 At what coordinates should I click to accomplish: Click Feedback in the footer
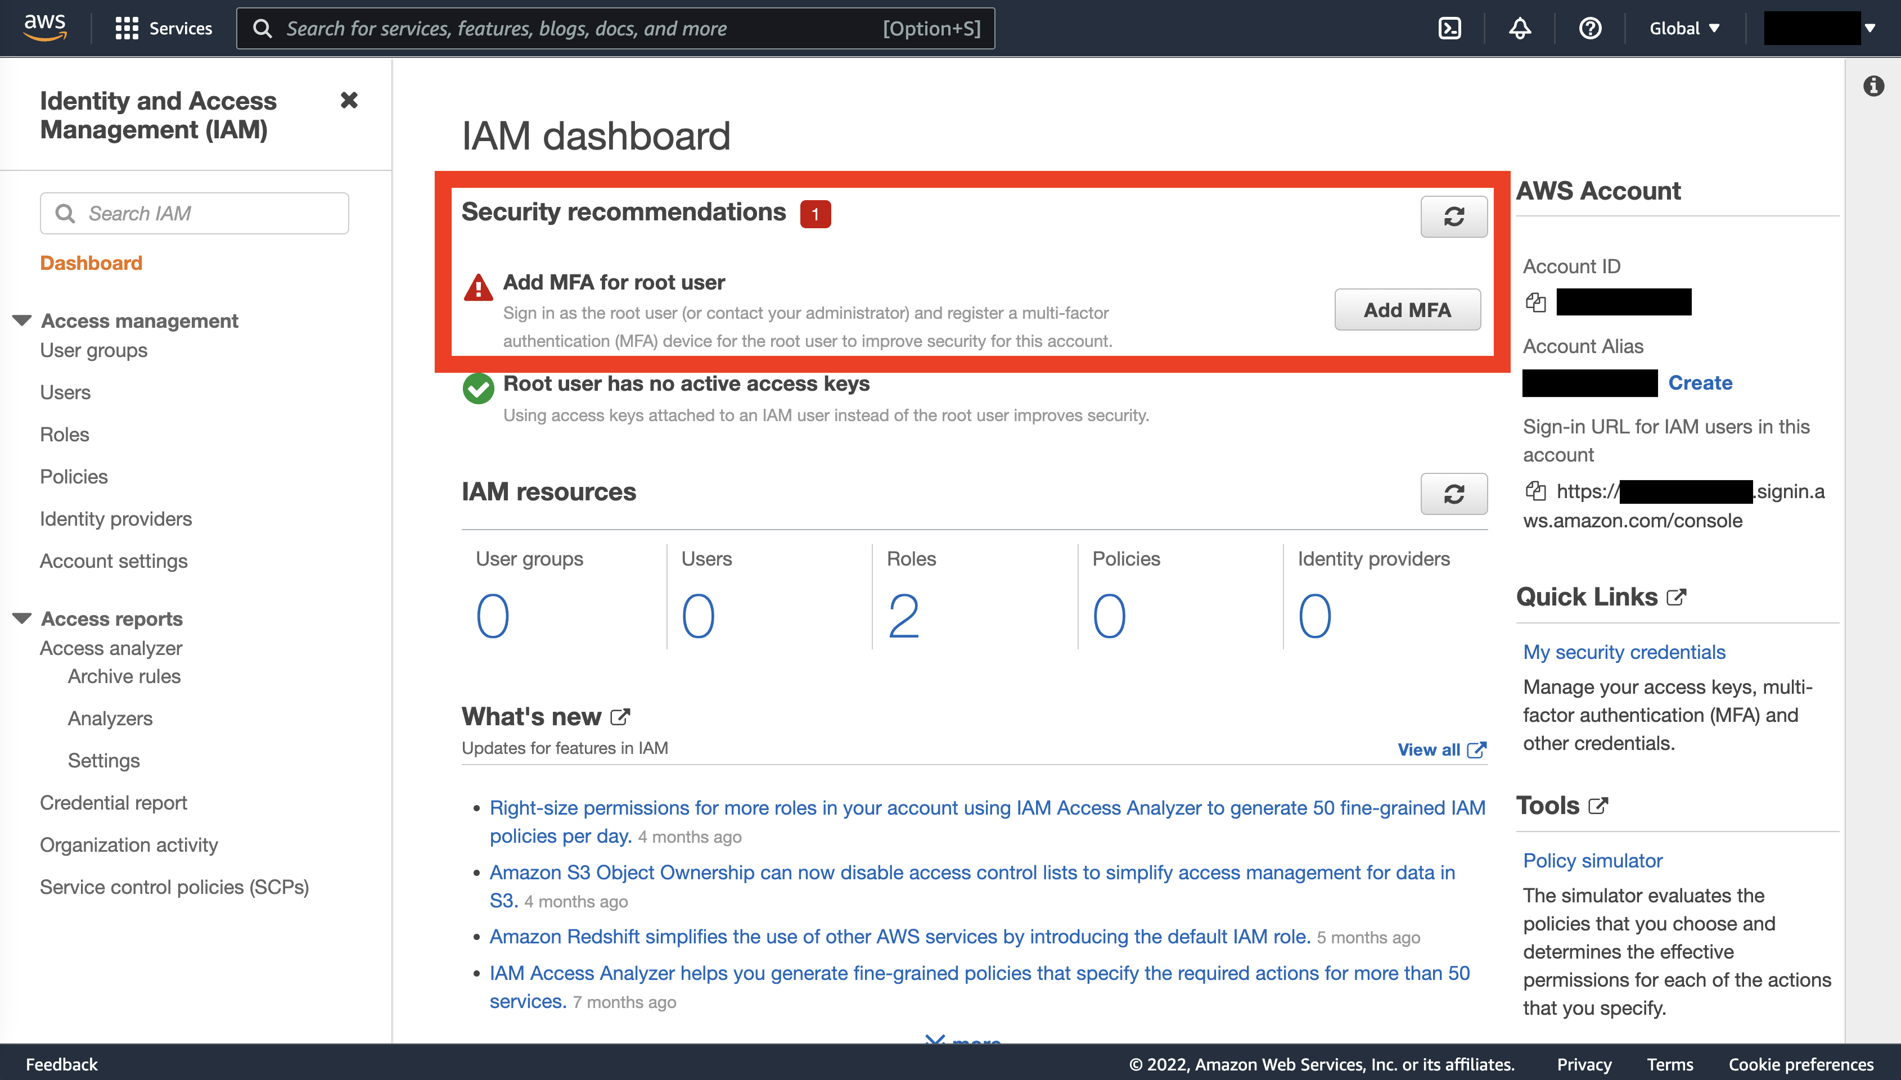62,1064
